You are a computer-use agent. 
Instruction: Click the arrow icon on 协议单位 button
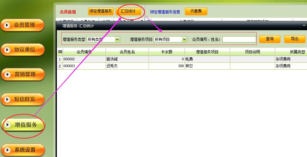(x=7, y=50)
